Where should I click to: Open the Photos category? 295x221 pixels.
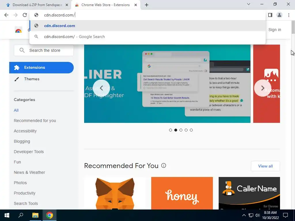[20, 183]
